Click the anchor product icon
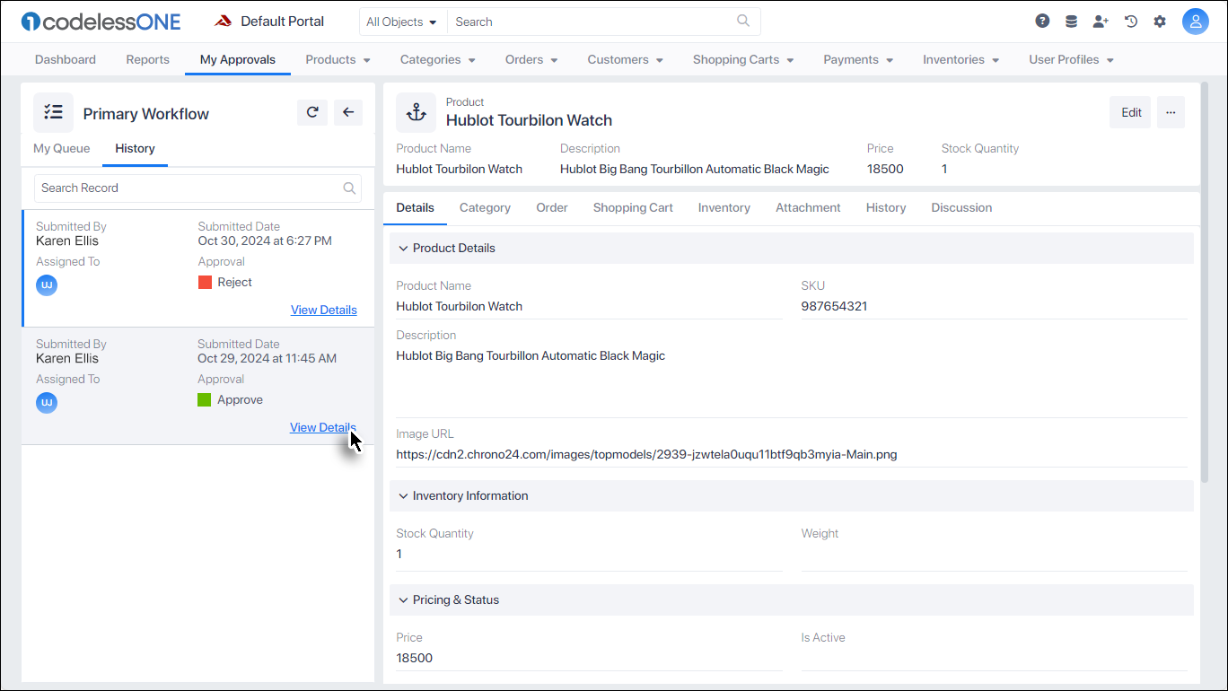The height and width of the screenshot is (691, 1228). pyautogui.click(x=416, y=112)
